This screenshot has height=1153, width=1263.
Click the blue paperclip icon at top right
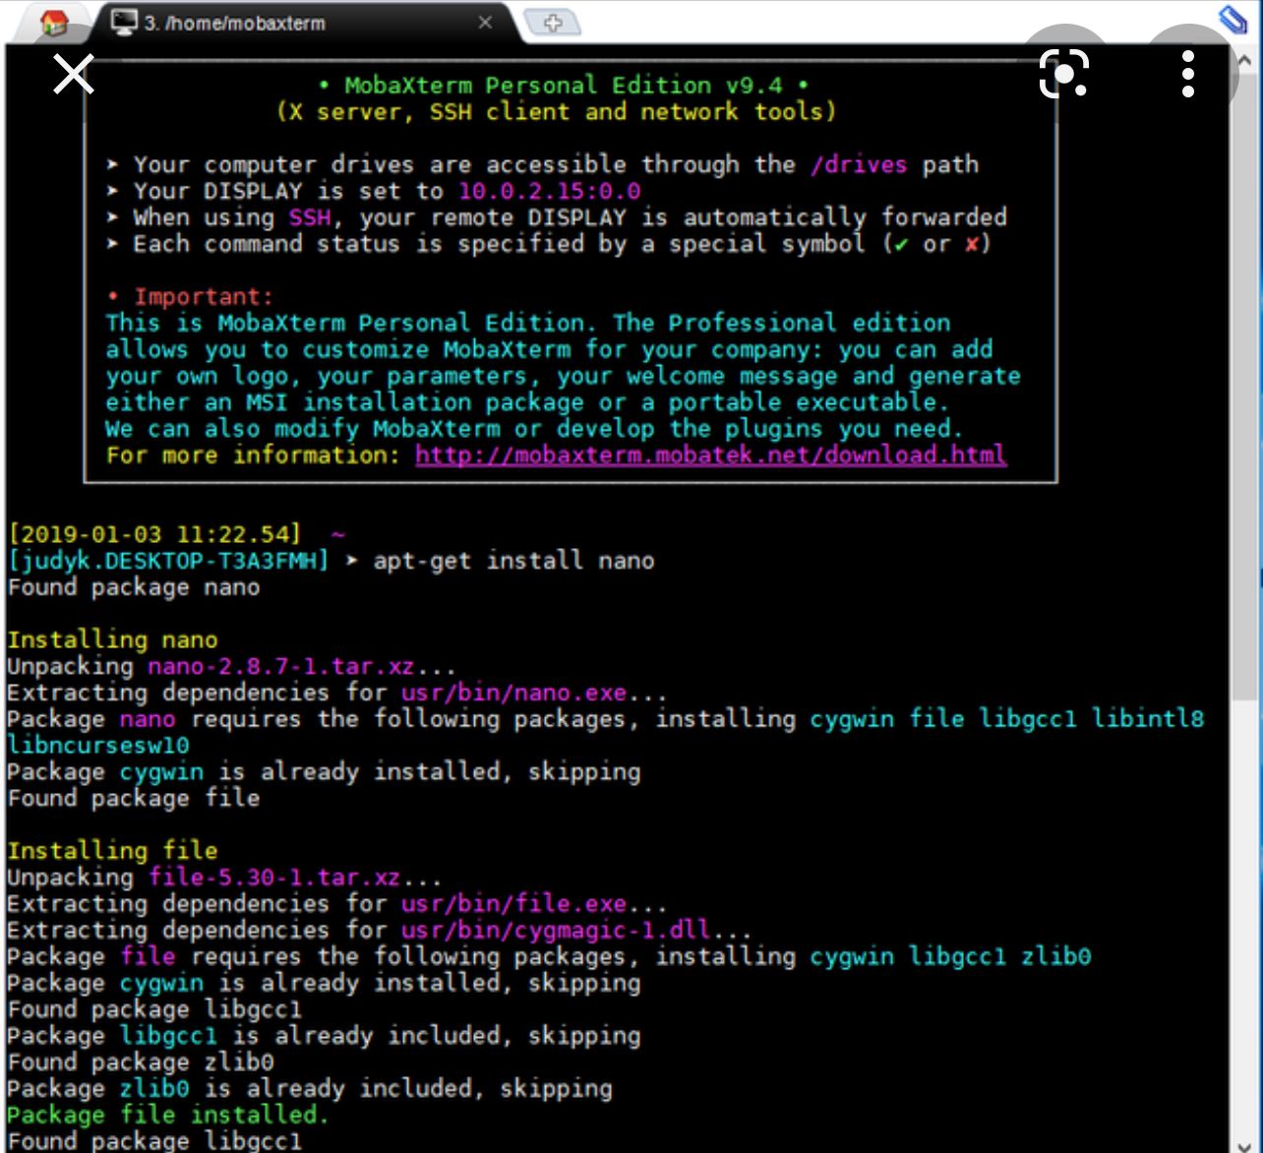pyautogui.click(x=1233, y=18)
